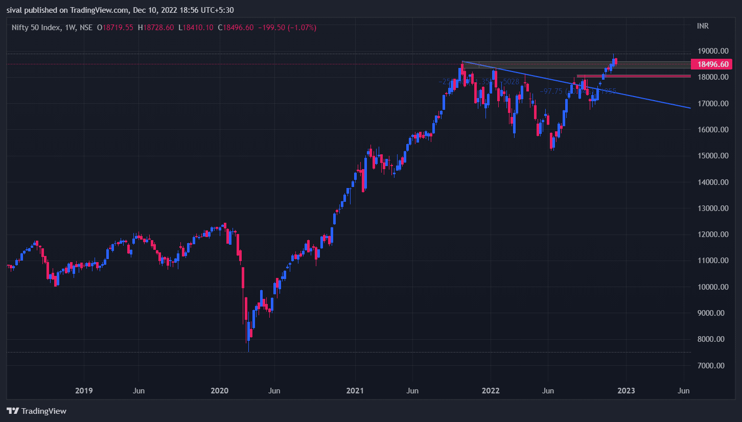Click the 2023 label on the time axis
The width and height of the screenshot is (742, 422).
point(626,391)
